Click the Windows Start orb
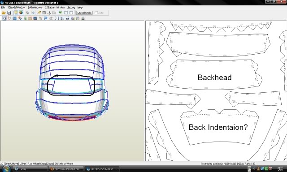The width and height of the screenshot is (287, 172). [6, 169]
